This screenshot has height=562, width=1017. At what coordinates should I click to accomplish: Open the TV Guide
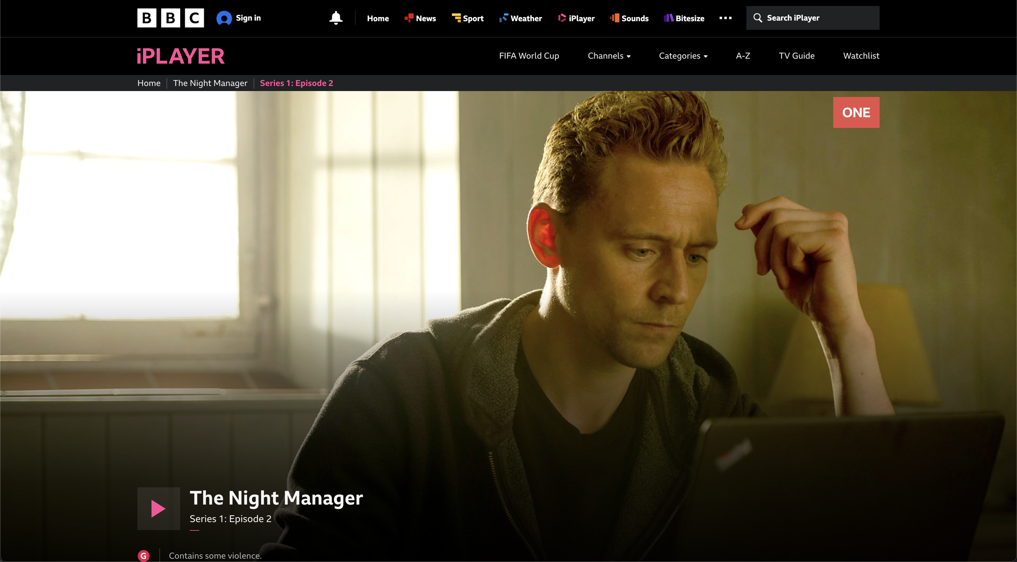[797, 56]
